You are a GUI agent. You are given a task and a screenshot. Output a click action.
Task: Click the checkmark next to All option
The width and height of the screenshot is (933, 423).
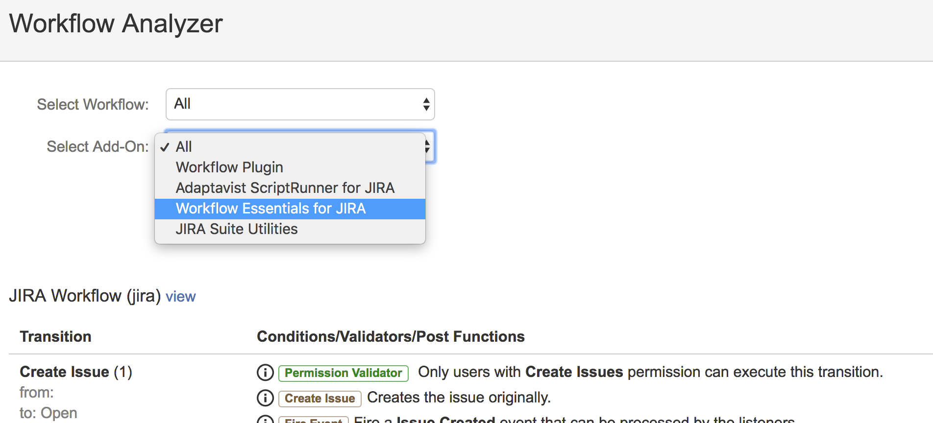[165, 147]
